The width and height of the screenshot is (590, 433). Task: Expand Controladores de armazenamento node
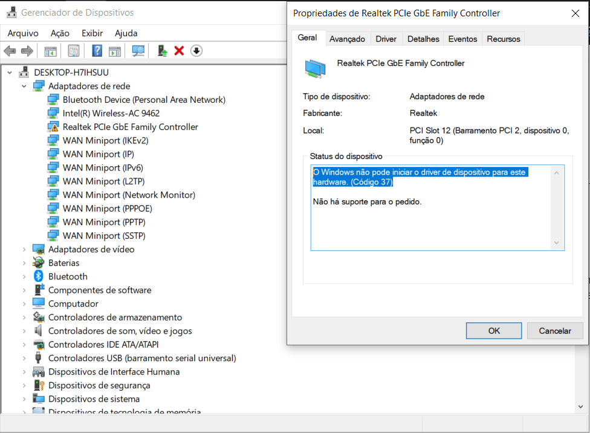[24, 317]
